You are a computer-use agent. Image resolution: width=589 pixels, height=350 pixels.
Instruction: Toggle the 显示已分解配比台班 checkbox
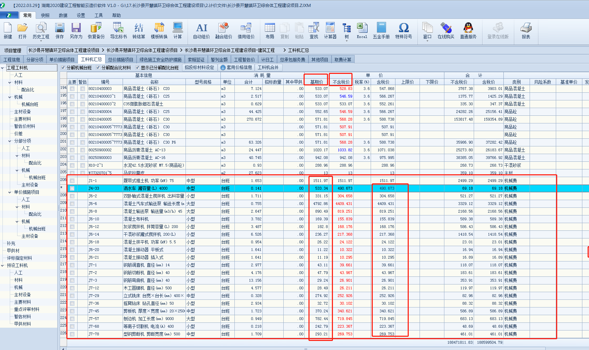(137, 68)
